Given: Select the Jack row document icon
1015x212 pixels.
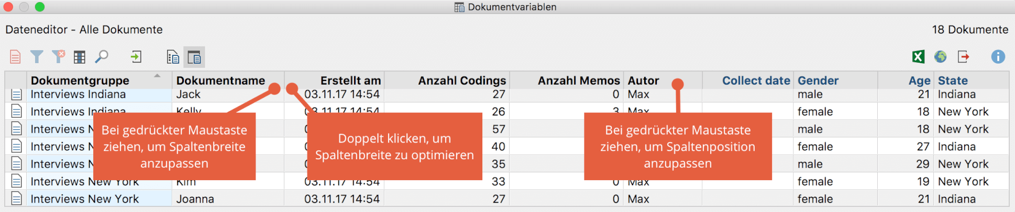Looking at the screenshot, I should (x=16, y=95).
